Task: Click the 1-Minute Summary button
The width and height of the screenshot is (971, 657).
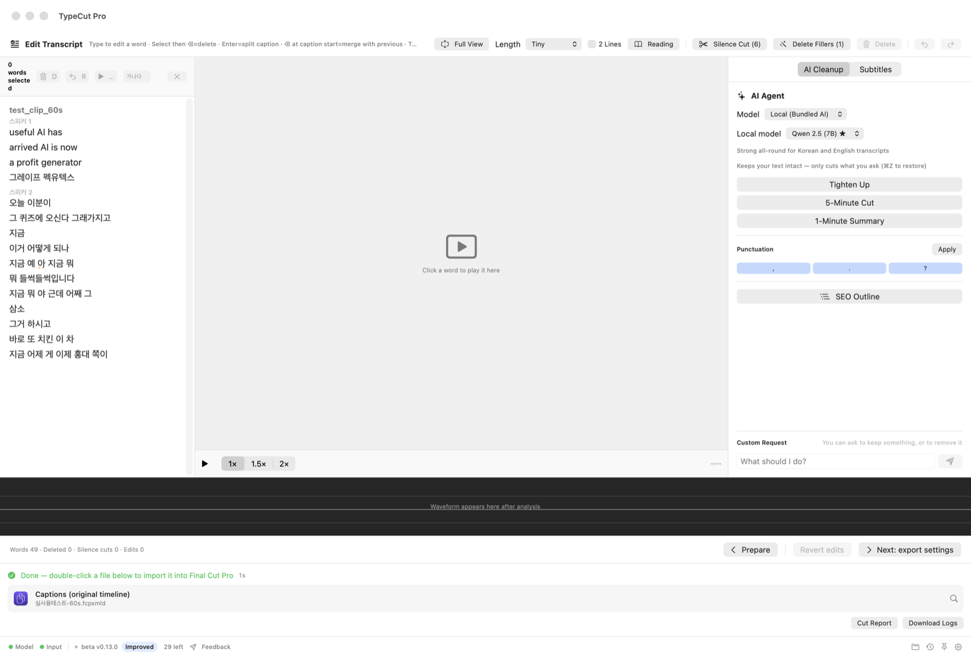Action: 849,221
